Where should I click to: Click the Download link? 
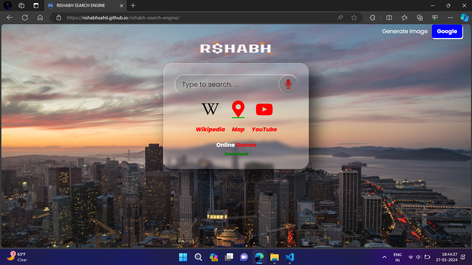(236, 154)
